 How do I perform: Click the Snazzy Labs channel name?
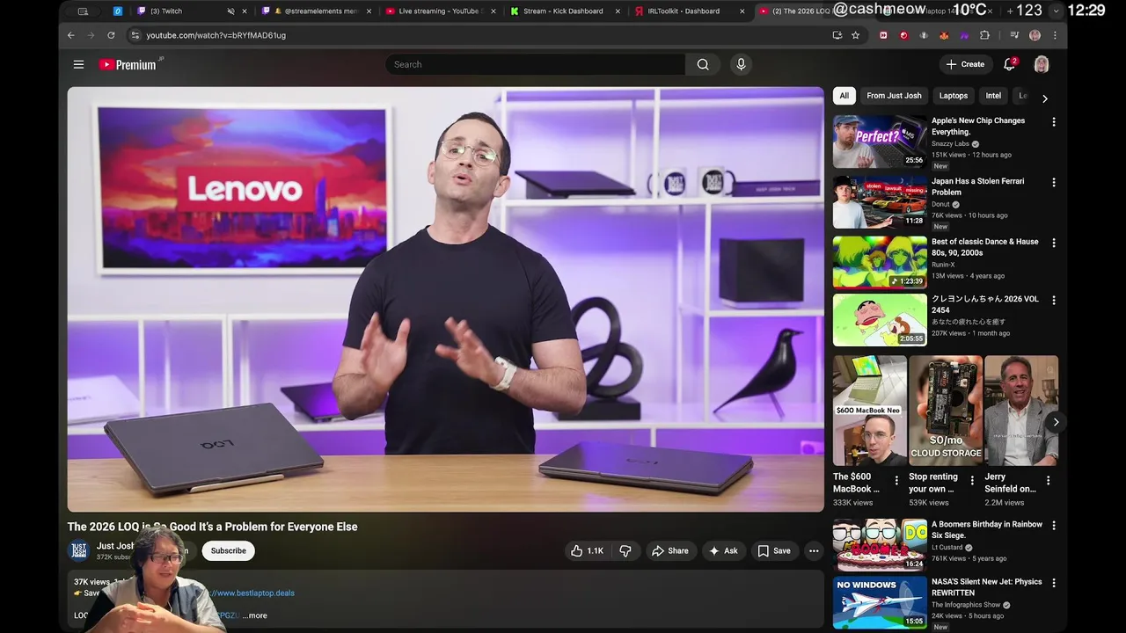point(950,143)
